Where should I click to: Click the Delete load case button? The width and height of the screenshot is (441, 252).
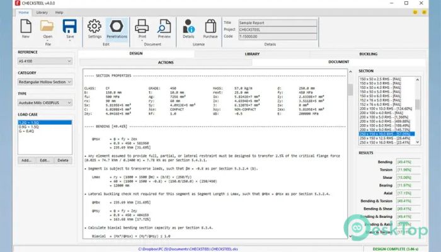pos(63,160)
